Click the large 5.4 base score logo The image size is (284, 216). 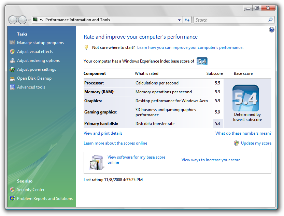(246, 98)
